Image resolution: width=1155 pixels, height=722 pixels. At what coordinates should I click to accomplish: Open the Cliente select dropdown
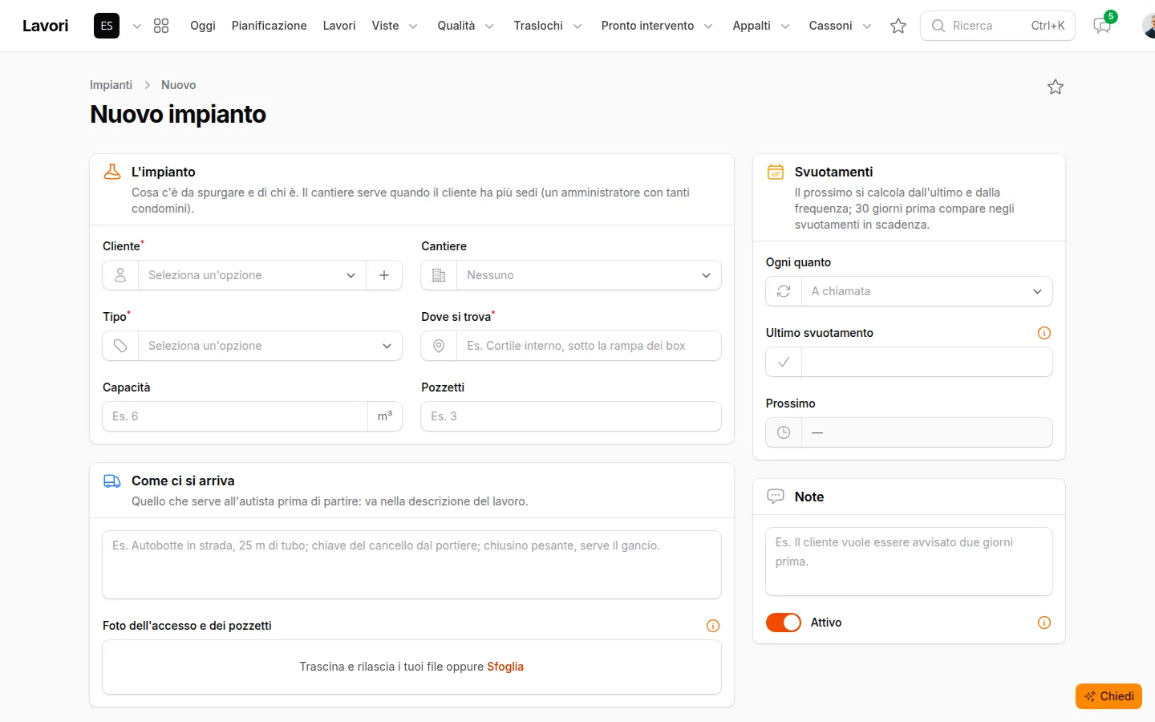pos(252,275)
